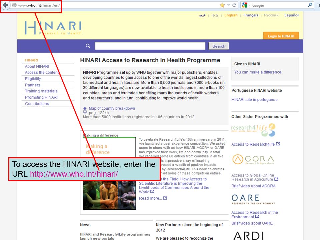Open Eligibility in the left menu
Image resolution: width=320 pixels, height=240 pixels.
(x=33, y=79)
